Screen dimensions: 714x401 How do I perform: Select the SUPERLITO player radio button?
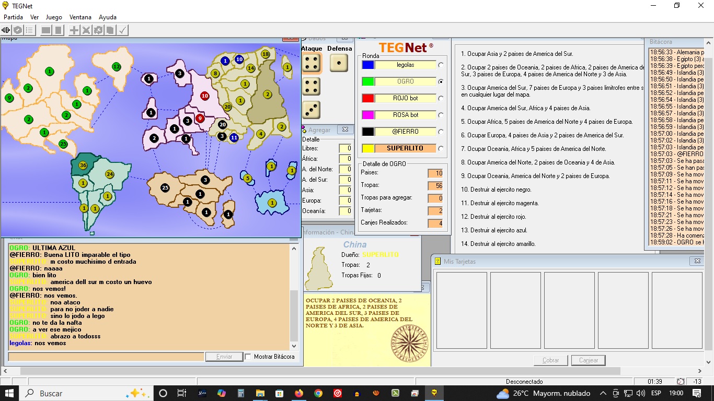(441, 149)
